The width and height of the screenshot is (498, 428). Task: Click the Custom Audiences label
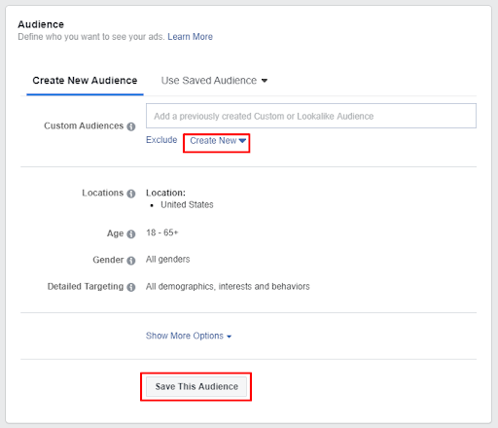tap(84, 125)
